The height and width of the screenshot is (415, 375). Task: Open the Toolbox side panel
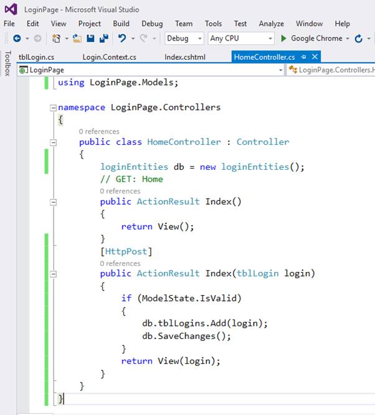pos(8,64)
